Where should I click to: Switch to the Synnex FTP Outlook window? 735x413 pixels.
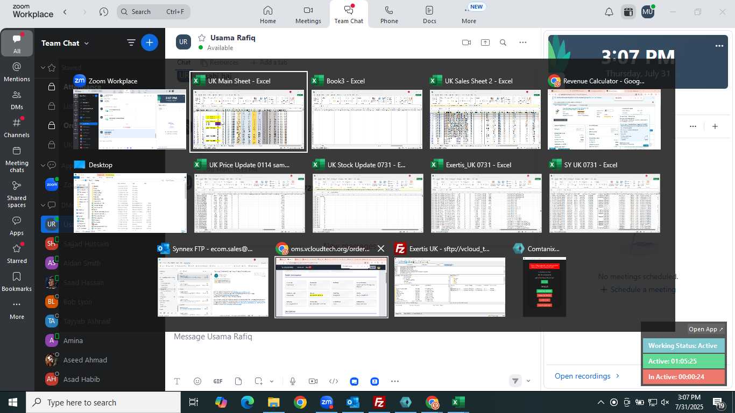[x=213, y=280]
